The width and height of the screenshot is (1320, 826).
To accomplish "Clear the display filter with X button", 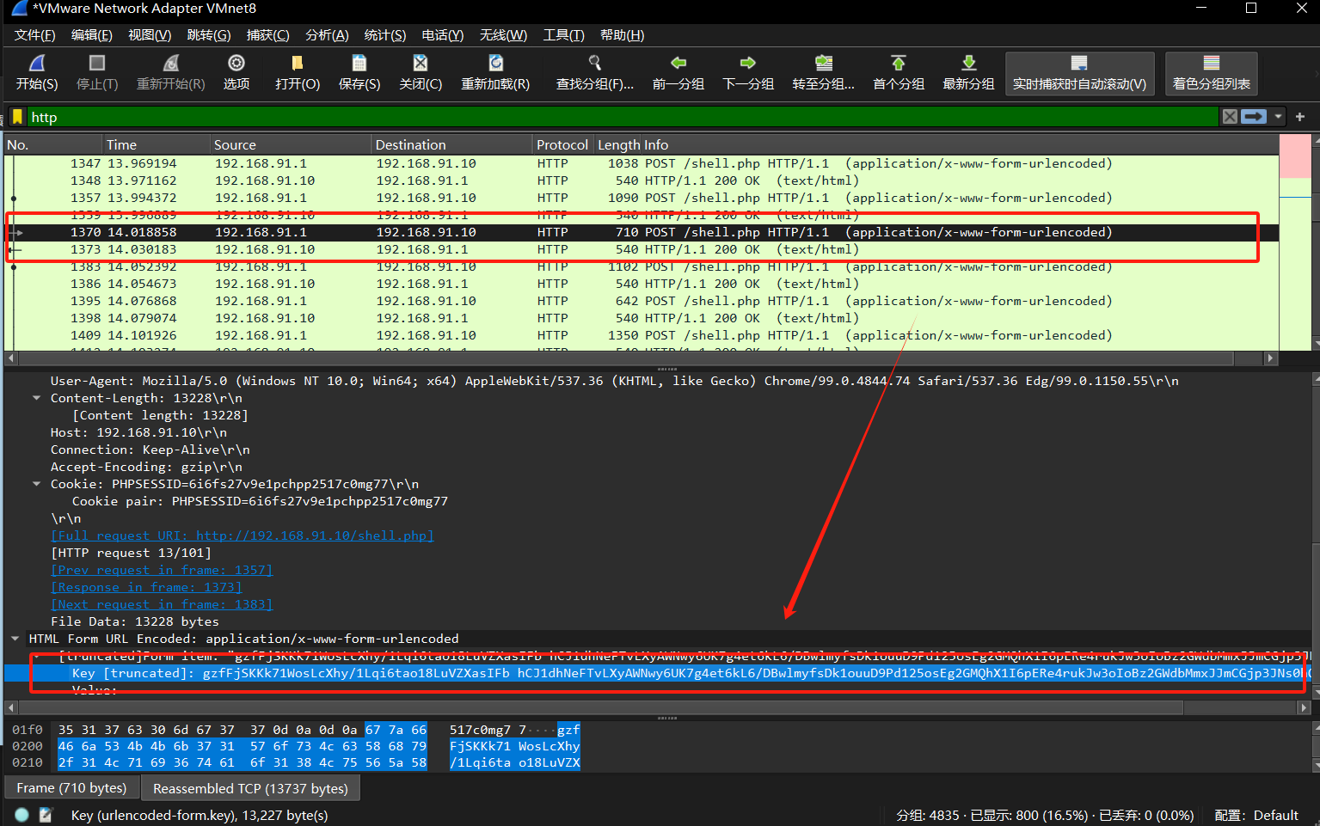I will tap(1231, 117).
